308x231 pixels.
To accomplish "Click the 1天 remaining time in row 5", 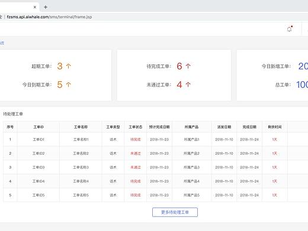I will point(275,195).
